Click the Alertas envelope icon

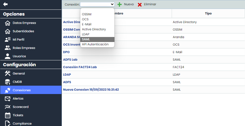8,98
